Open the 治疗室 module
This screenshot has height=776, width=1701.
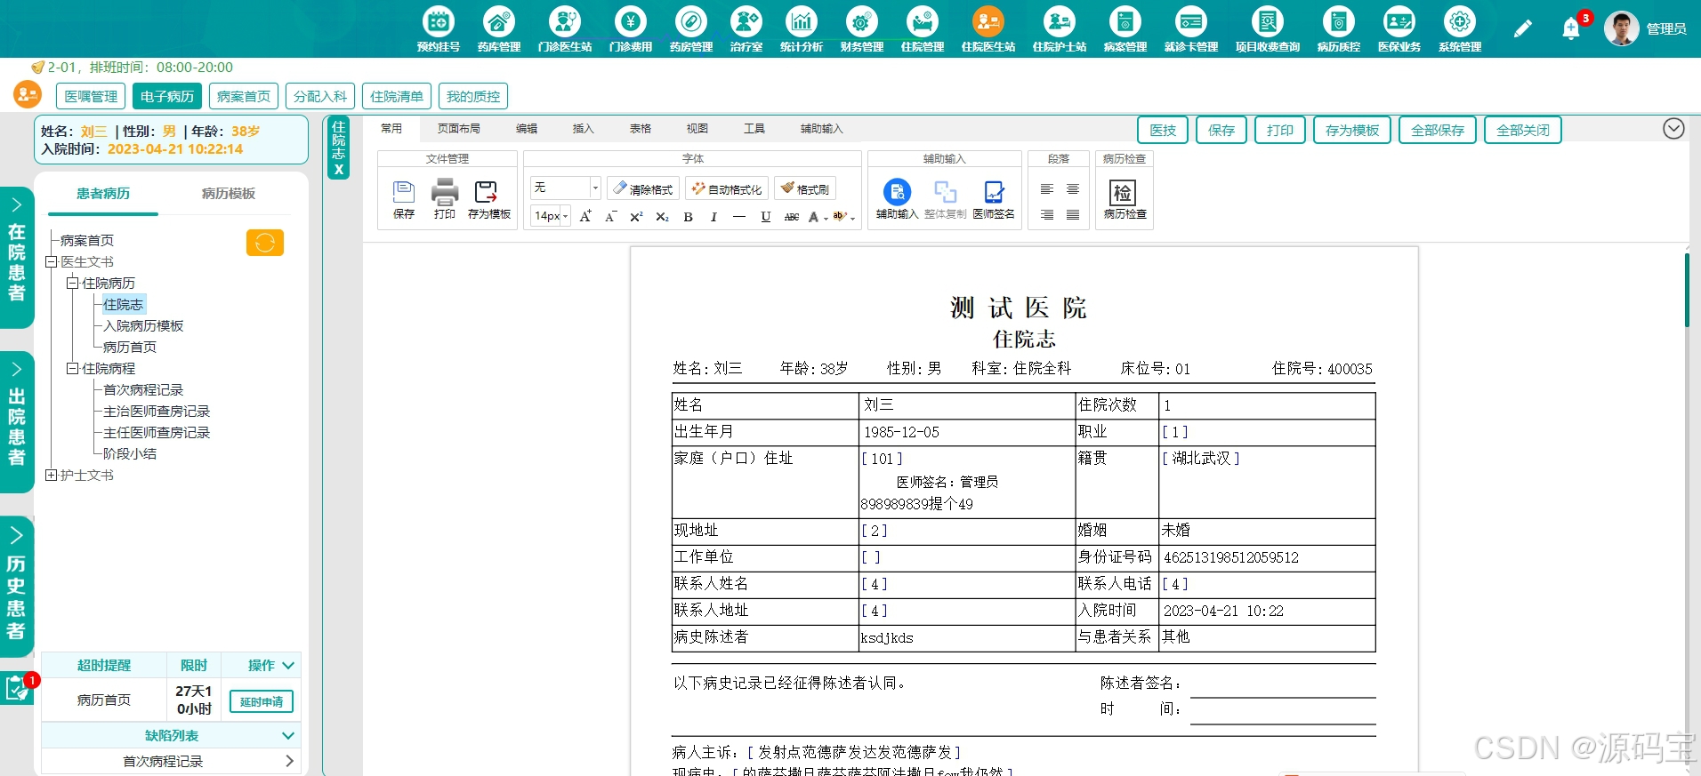click(746, 29)
